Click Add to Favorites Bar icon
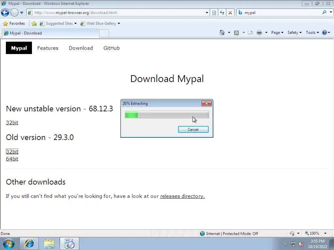Screen dimensions: 334x250 click(x=34, y=23)
